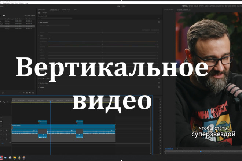Toggle visibility of the middle video track
The height and width of the screenshot is (161, 242).
[1, 121]
